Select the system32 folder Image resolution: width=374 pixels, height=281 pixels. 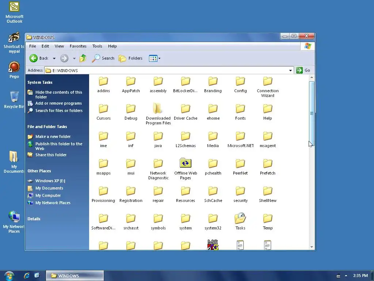click(x=213, y=222)
